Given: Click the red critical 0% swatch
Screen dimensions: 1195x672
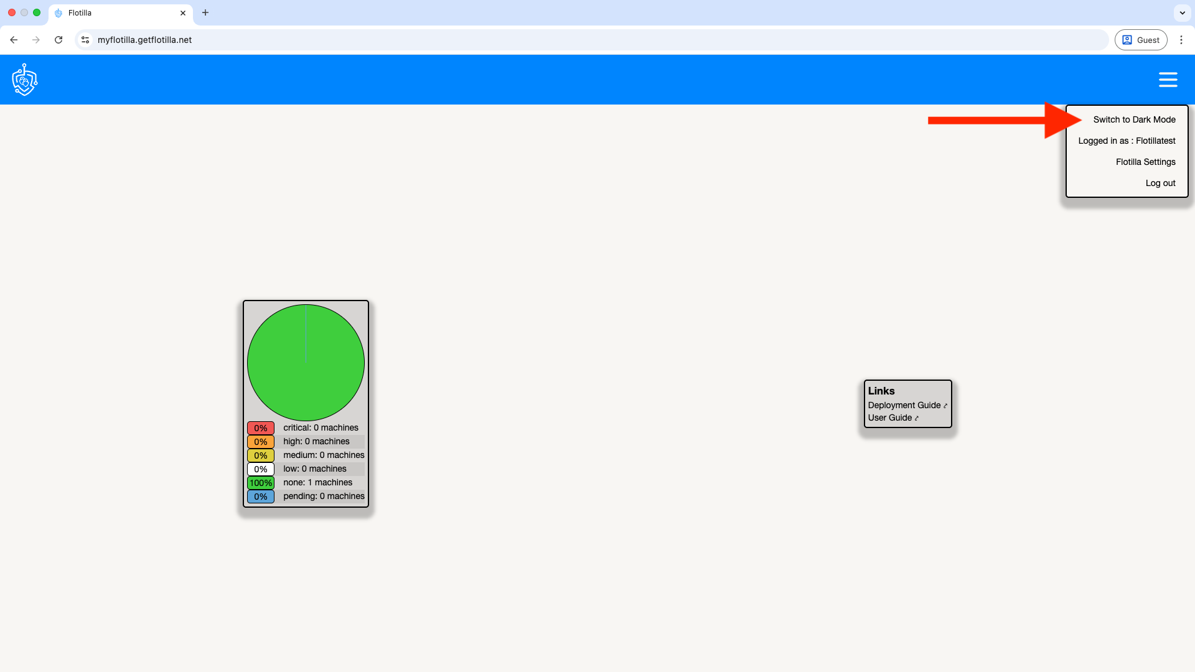Looking at the screenshot, I should point(260,428).
